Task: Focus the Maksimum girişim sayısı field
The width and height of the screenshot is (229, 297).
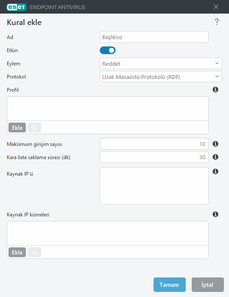Action: tap(154, 144)
